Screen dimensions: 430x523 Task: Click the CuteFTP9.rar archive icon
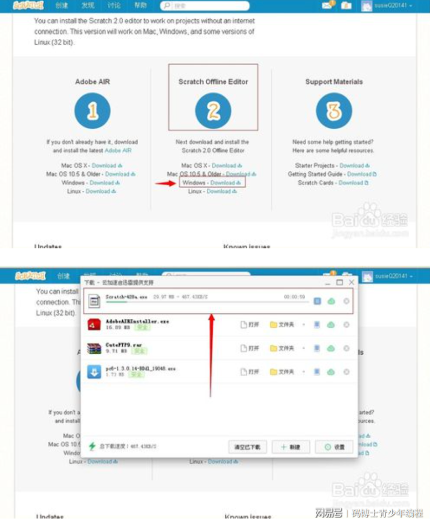94,348
